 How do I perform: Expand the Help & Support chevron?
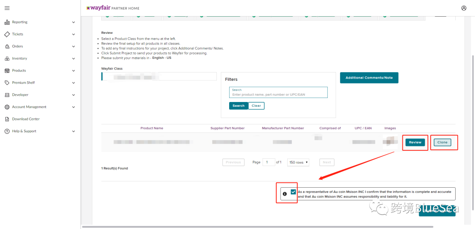pyautogui.click(x=73, y=131)
